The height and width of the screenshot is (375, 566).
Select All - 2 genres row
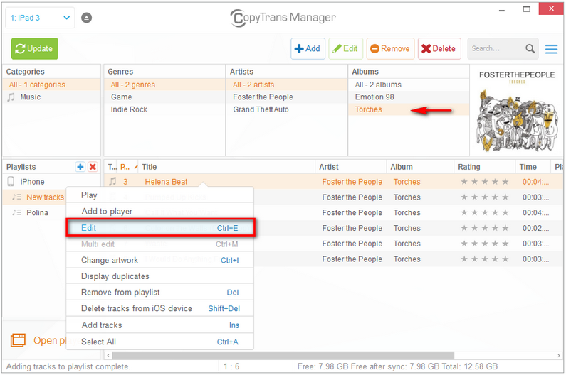[x=164, y=85]
